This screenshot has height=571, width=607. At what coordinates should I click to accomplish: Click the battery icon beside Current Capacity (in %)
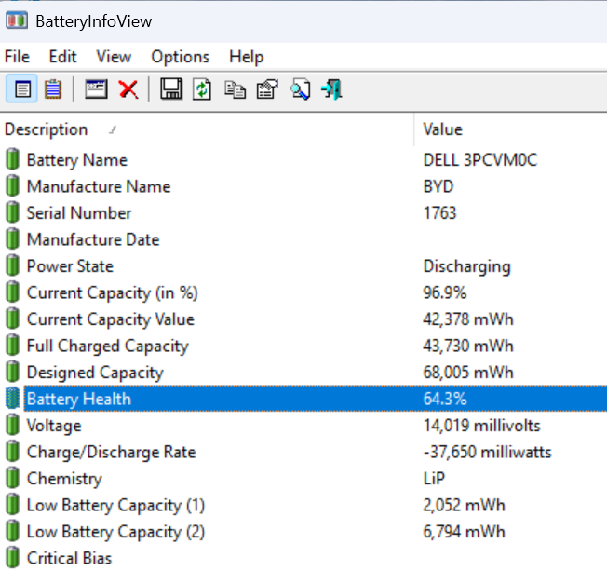[x=12, y=292]
